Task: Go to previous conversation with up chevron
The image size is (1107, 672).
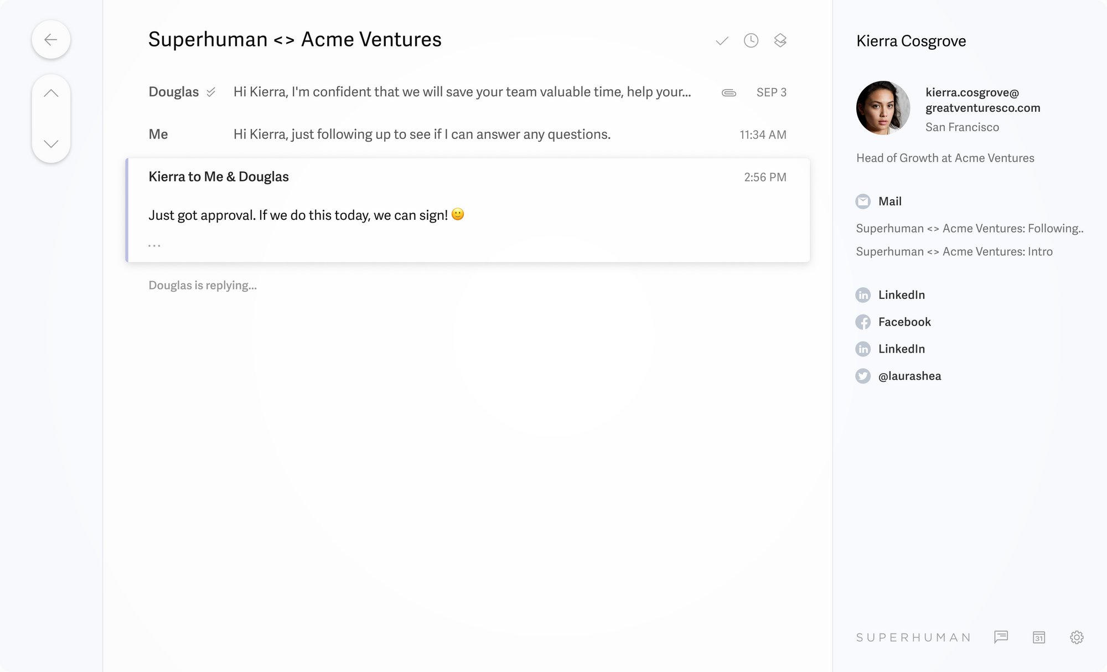Action: coord(51,94)
